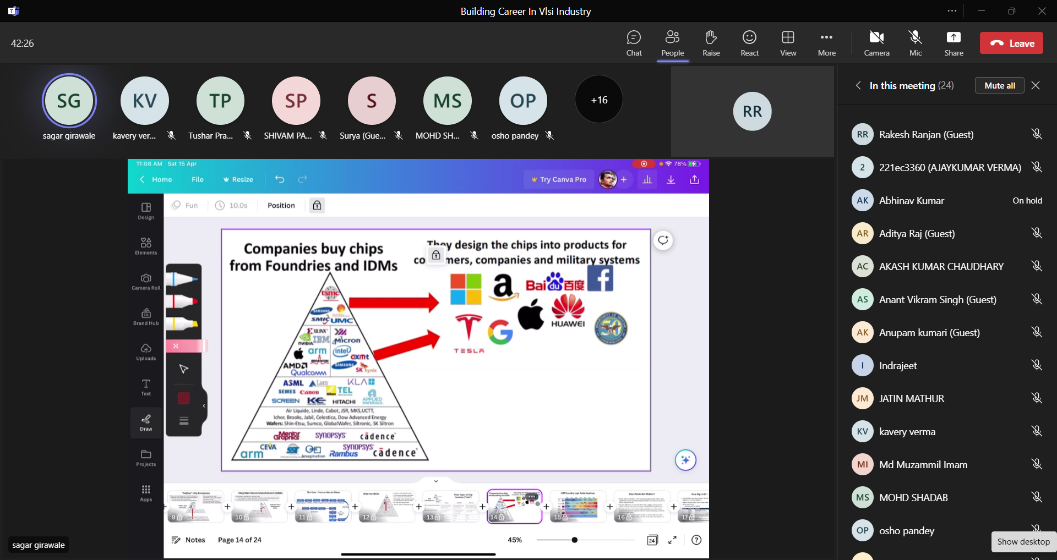Click the +16 participants overflow bubble
1057x560 pixels.
(599, 100)
